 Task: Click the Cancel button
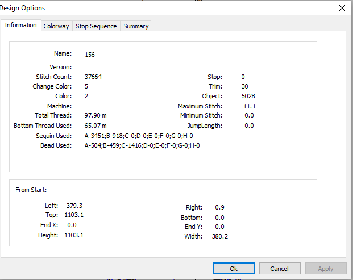tap(280, 269)
